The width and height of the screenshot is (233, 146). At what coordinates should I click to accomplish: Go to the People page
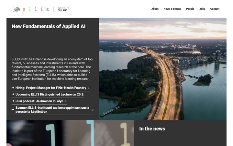tap(190, 9)
